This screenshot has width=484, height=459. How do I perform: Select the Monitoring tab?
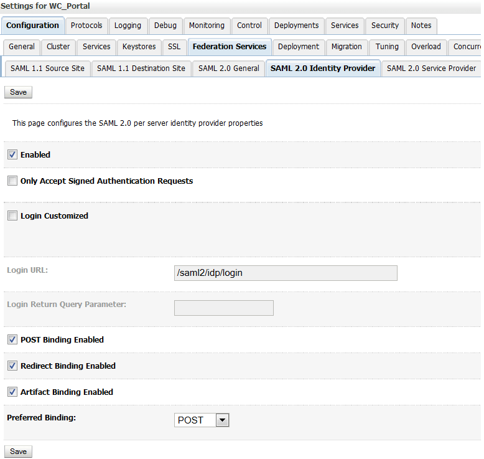click(207, 26)
